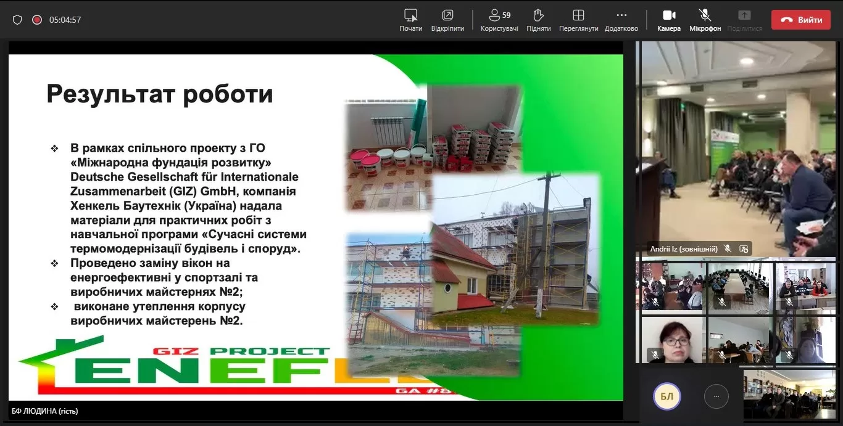Click the spotlight icon on Andrii Iz label
843x426 pixels.
click(x=744, y=249)
